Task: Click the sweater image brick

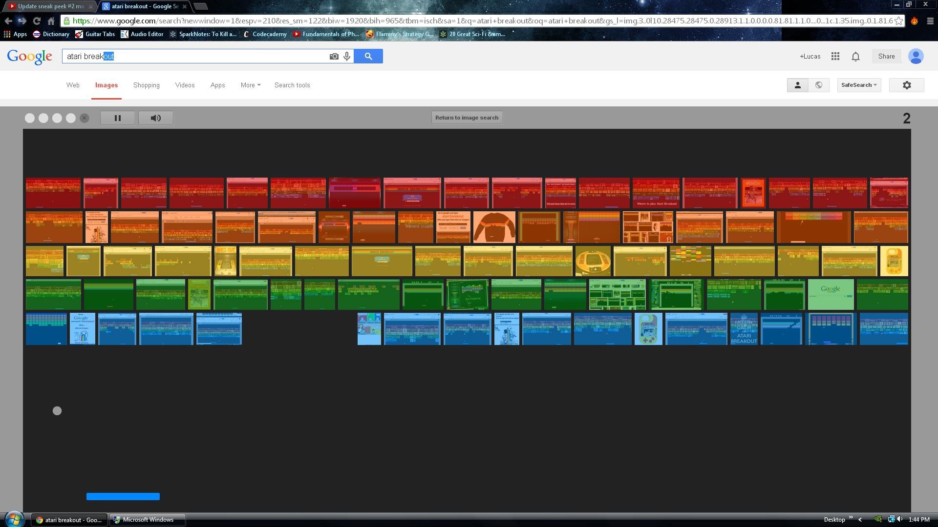Action: click(494, 227)
